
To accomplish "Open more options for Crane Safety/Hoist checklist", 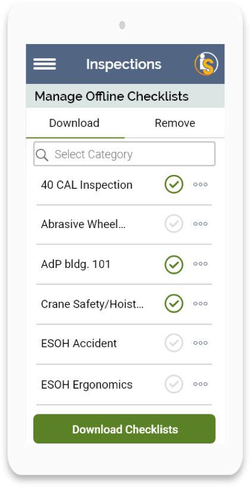I will click(201, 304).
